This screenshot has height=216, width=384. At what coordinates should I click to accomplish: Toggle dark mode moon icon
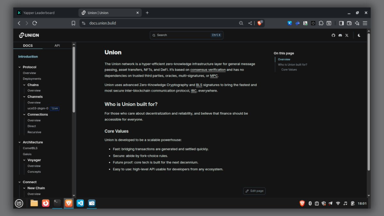[359, 35]
